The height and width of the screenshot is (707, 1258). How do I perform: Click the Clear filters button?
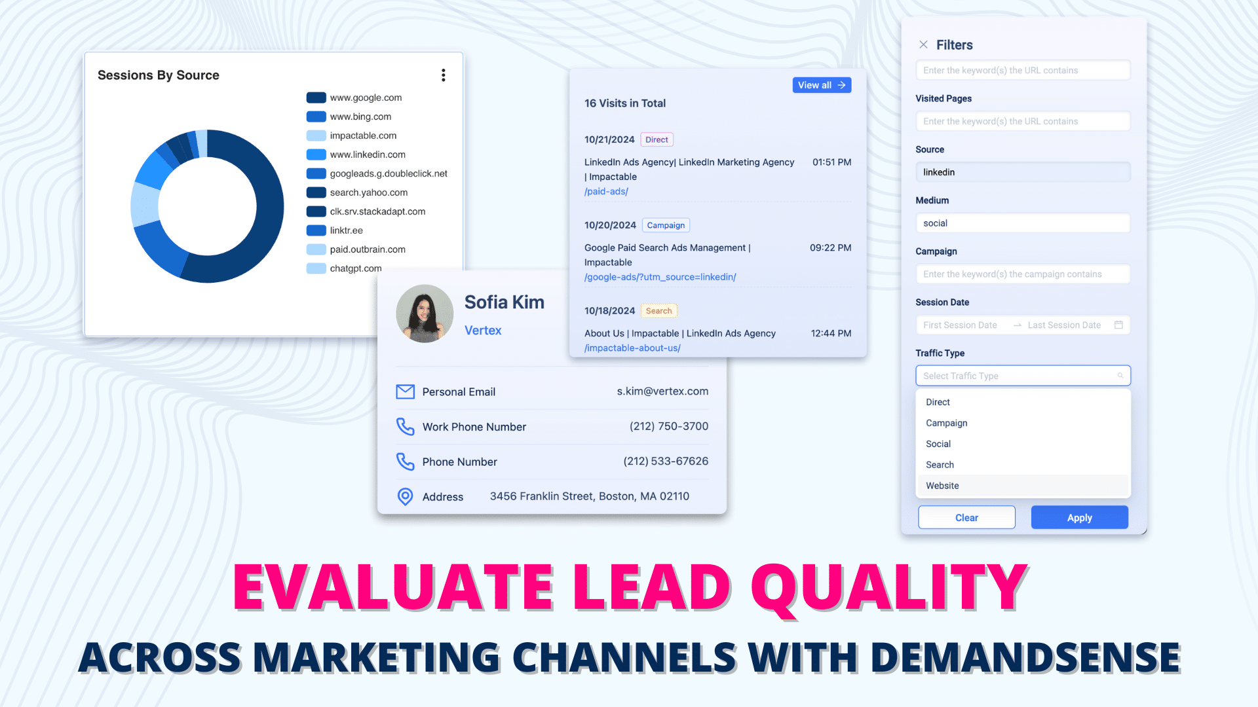[x=966, y=517]
